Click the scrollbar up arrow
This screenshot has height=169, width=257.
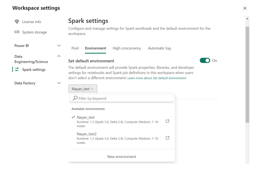click(x=247, y=18)
